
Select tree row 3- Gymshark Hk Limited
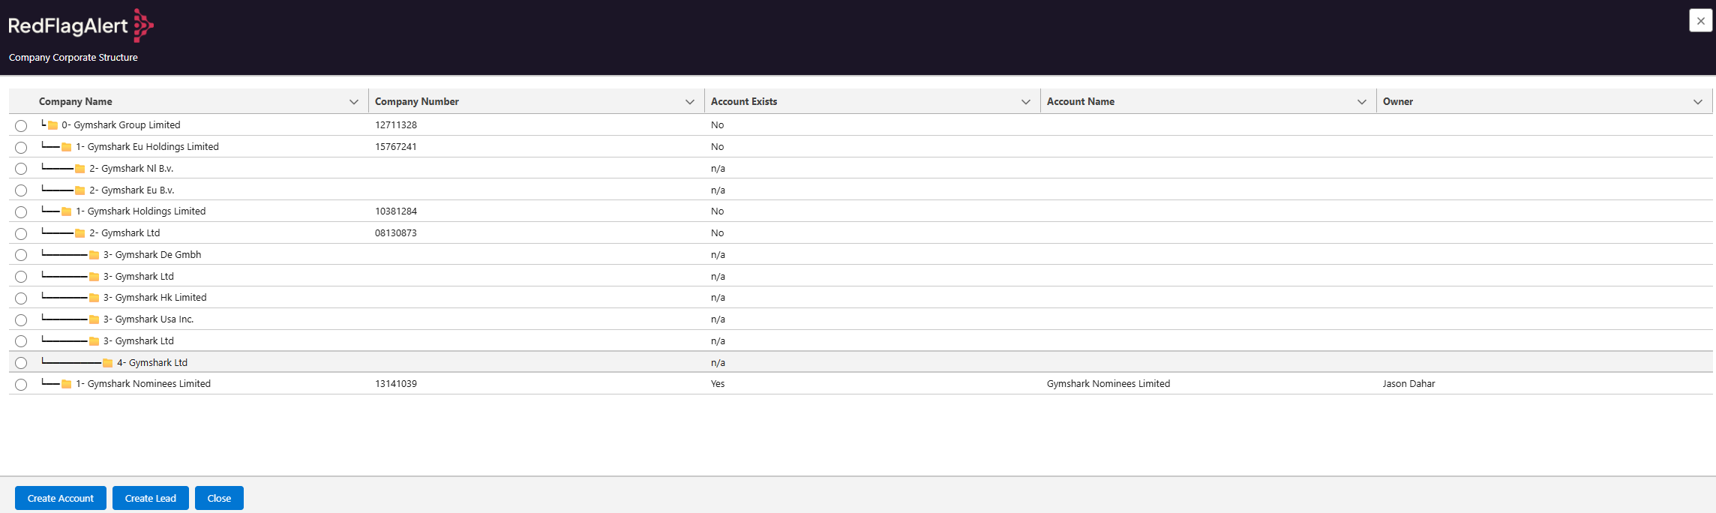point(861,298)
